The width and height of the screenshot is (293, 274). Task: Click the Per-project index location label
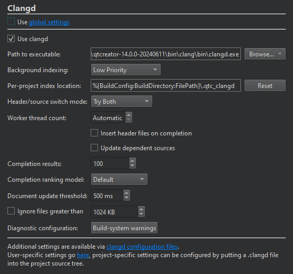44,86
